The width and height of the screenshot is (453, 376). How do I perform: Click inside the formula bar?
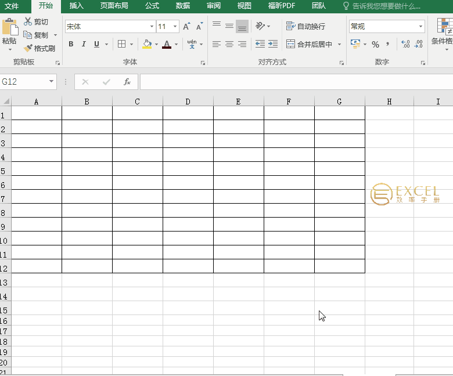pyautogui.click(x=296, y=82)
